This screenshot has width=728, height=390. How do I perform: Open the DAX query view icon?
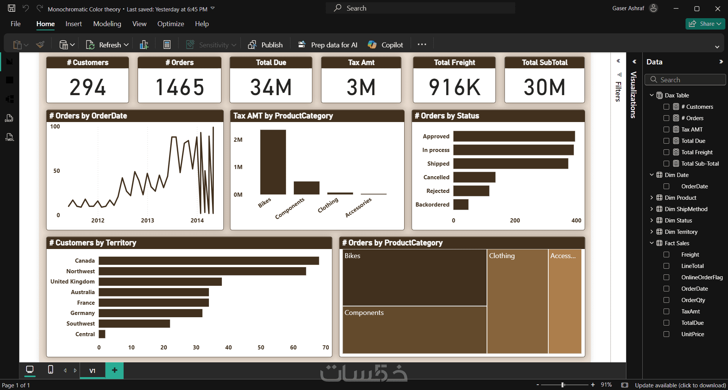(x=9, y=118)
